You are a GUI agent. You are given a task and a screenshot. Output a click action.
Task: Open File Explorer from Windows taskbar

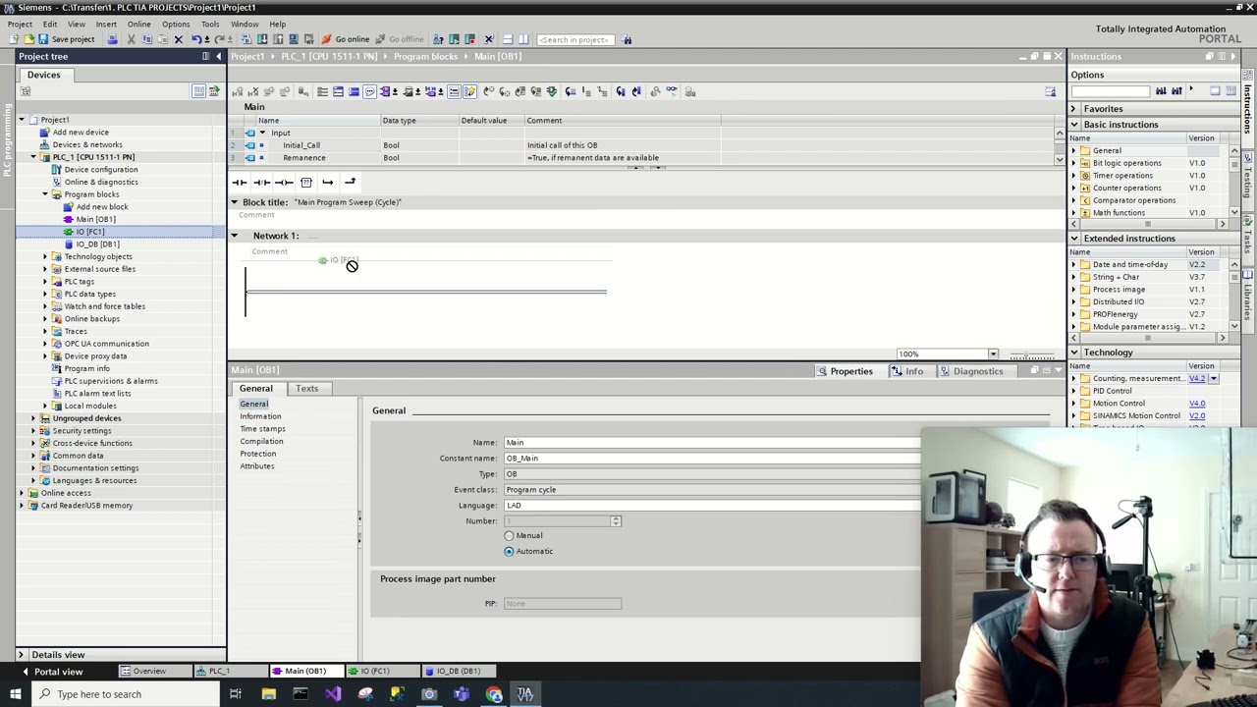click(268, 694)
